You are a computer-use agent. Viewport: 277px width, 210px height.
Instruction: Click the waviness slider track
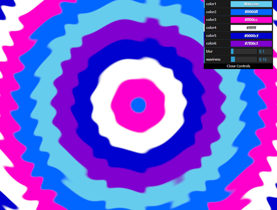(x=244, y=59)
